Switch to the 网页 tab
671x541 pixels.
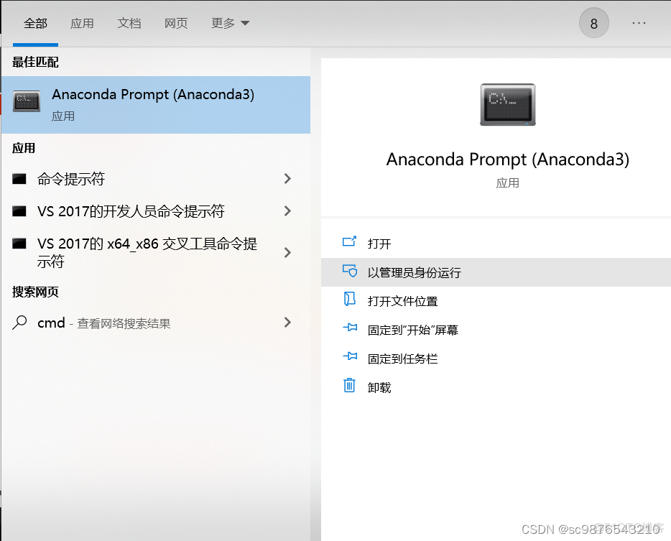(176, 24)
